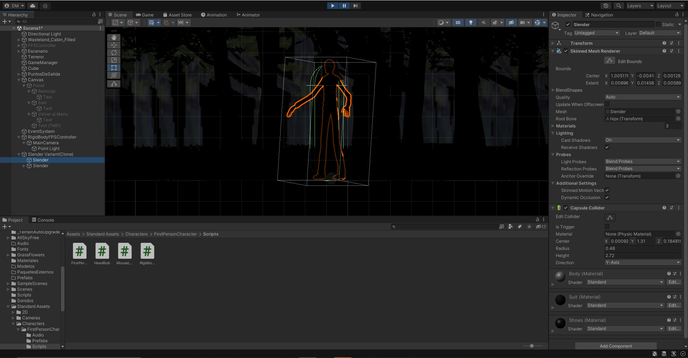
Task: Toggle scene lighting bulb icon
Action: [x=470, y=23]
